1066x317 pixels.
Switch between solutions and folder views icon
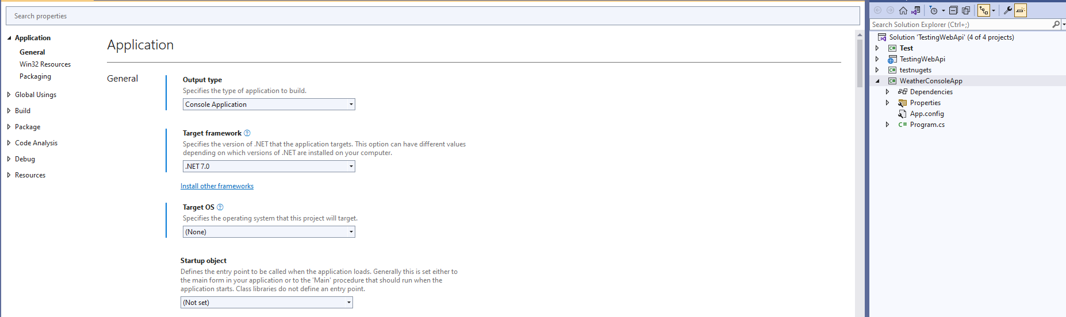point(916,10)
